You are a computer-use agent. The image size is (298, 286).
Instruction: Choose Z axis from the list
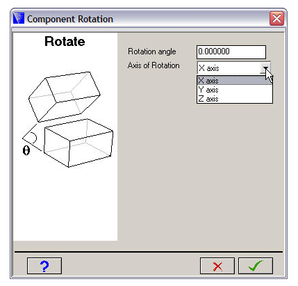pos(235,99)
